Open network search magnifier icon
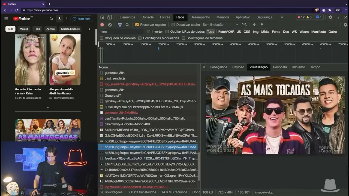349x196 pixels. pos(127,24)
